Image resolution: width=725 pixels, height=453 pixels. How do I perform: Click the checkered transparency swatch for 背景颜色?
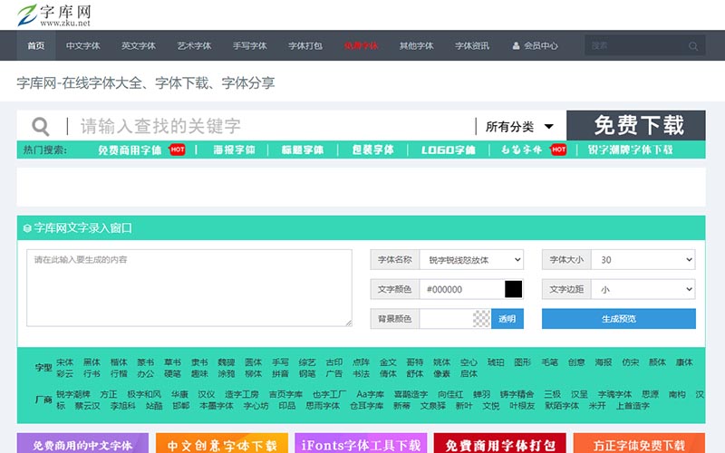[481, 319]
